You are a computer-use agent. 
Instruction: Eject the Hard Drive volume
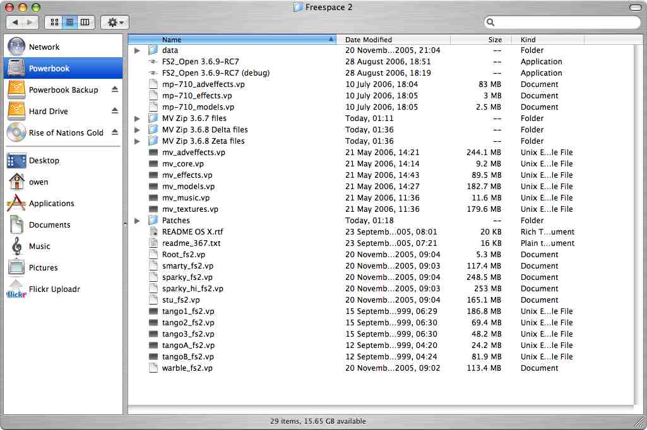click(x=115, y=111)
